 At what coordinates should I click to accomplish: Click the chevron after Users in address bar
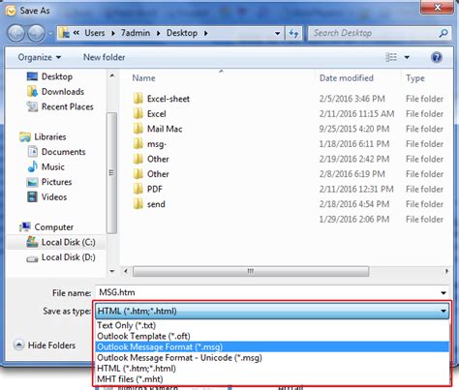tap(113, 33)
